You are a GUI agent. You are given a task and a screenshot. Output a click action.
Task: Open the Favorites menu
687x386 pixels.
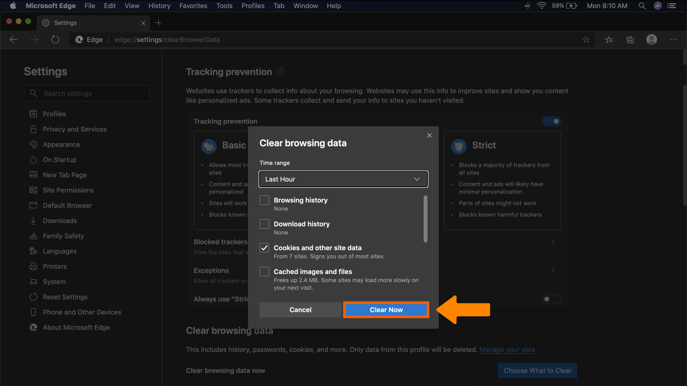pos(193,6)
